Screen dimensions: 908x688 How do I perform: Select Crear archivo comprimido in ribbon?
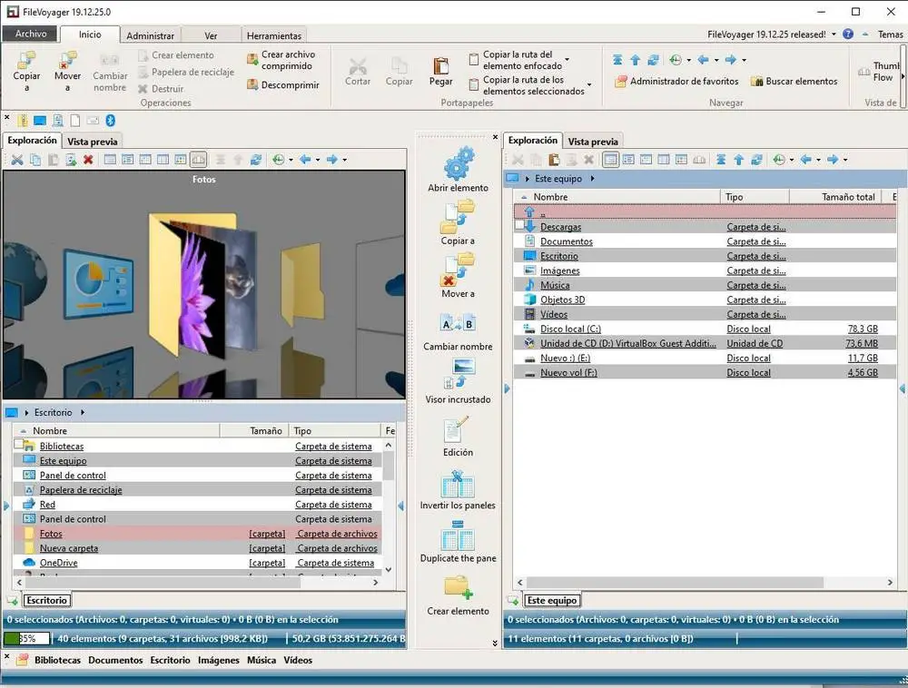tap(281, 60)
